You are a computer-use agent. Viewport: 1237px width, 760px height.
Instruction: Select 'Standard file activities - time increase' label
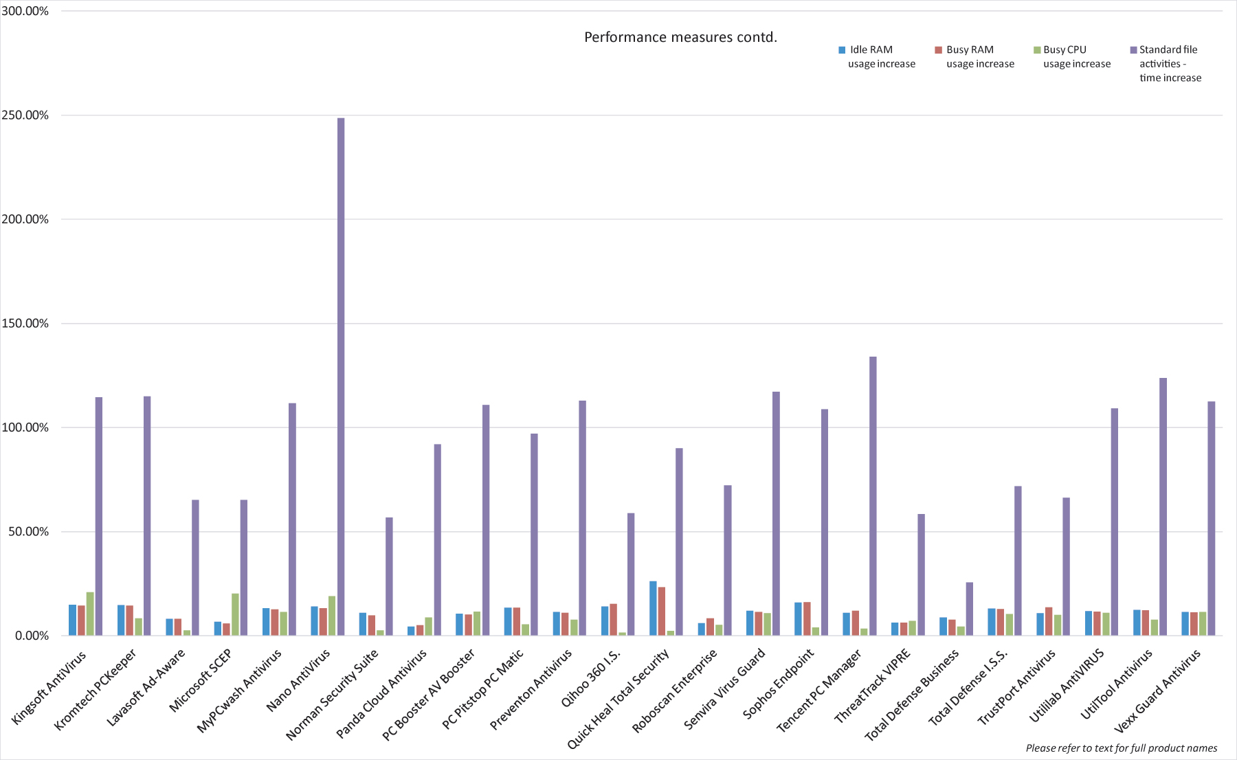pyautogui.click(x=1170, y=63)
